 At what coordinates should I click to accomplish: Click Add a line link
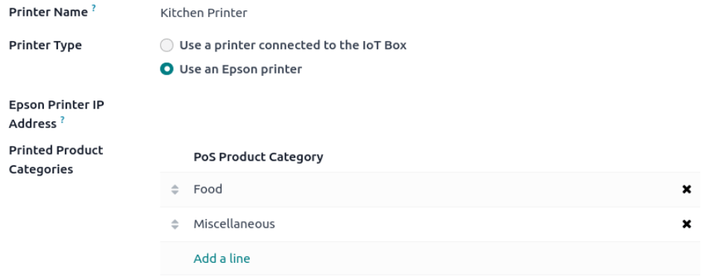(221, 258)
